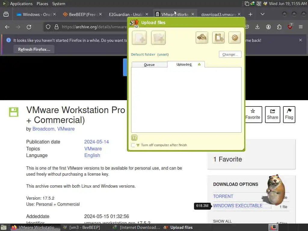
Task: Click Refresh Firefox... button
Action: [x=34, y=50]
